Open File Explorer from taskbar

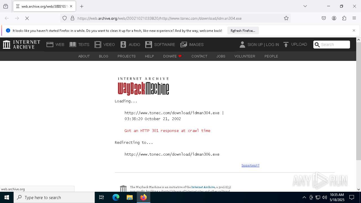pos(129,197)
